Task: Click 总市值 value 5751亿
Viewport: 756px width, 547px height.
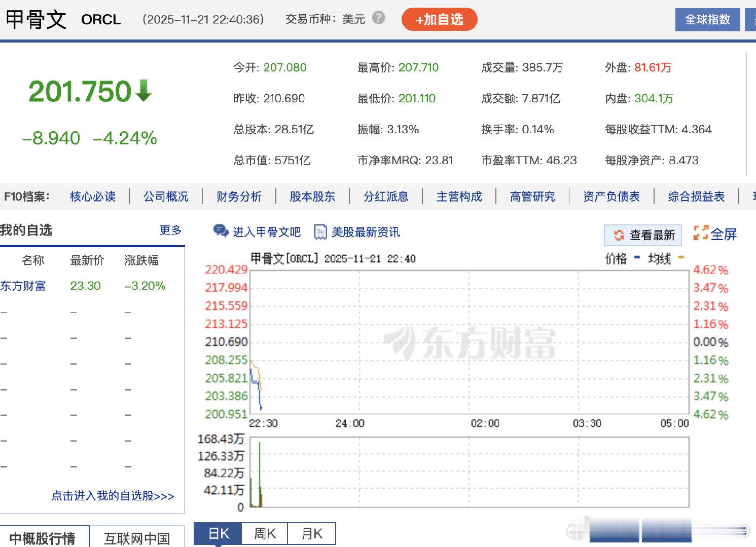Action: (x=293, y=161)
